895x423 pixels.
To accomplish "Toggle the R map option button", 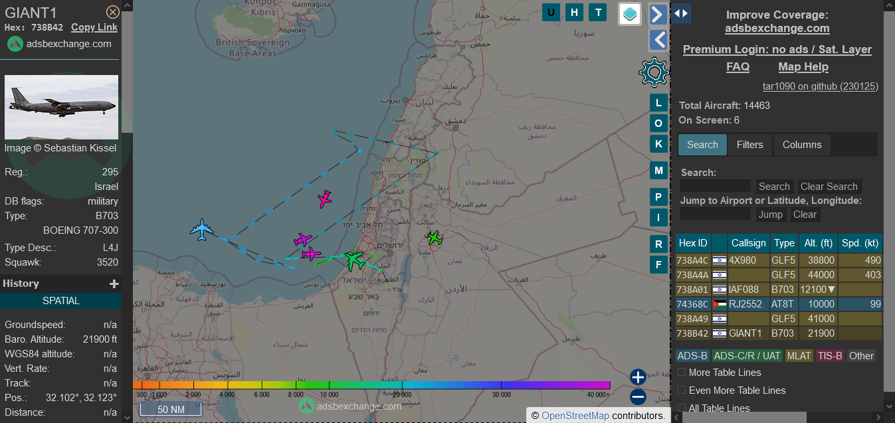I will (658, 244).
